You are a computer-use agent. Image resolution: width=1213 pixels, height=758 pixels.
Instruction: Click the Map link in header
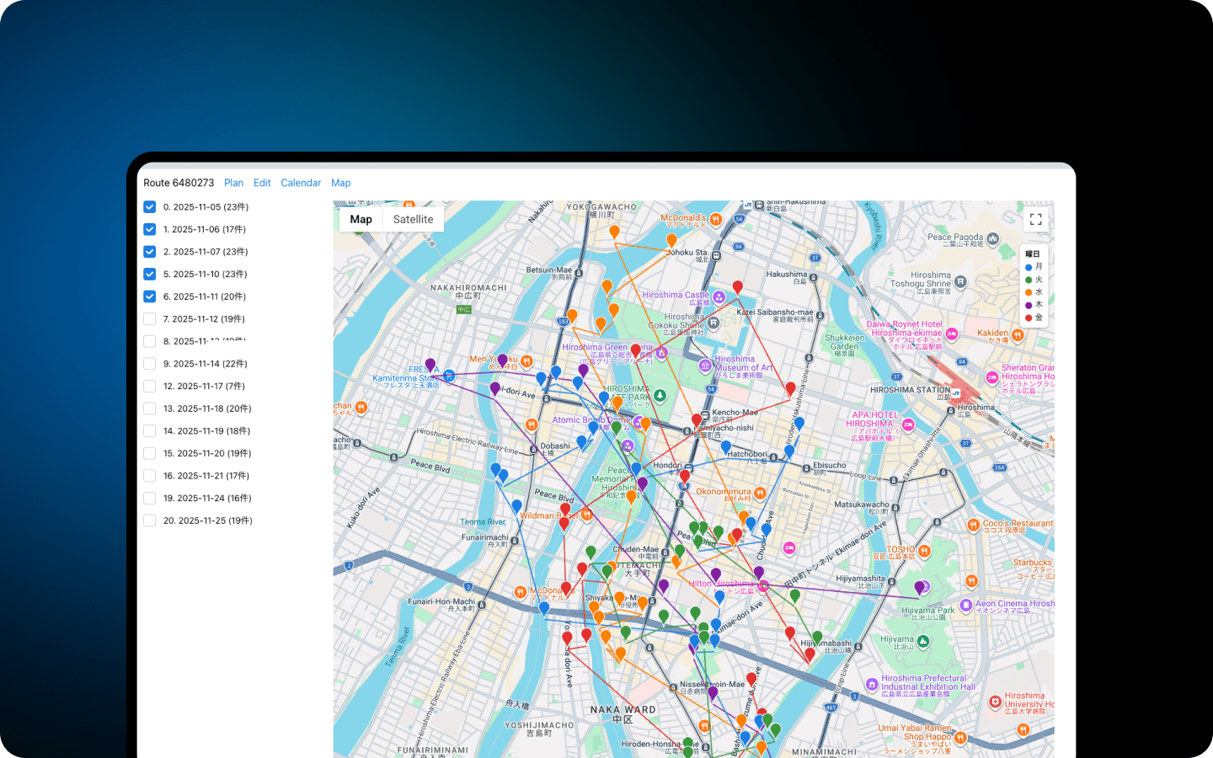[341, 183]
